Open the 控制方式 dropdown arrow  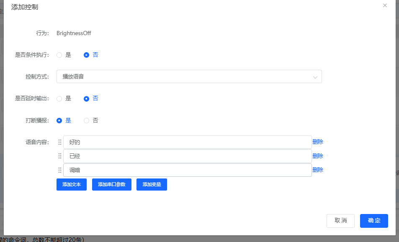(315, 77)
